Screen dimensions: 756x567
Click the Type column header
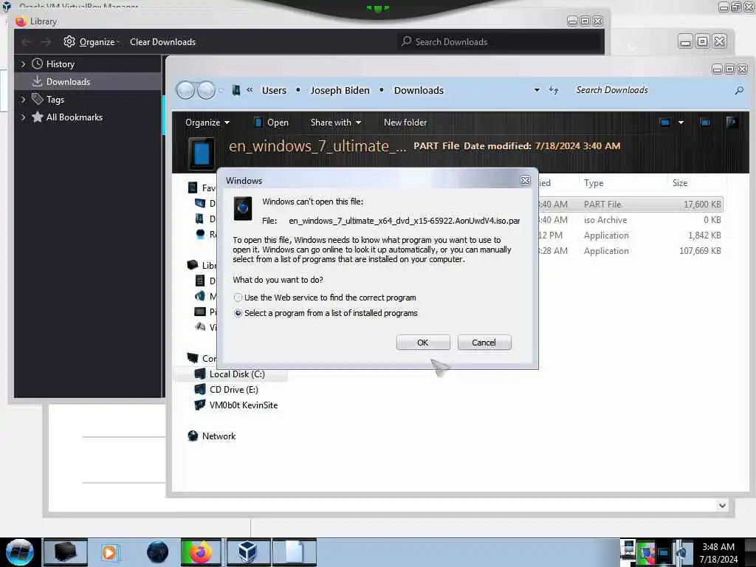594,183
